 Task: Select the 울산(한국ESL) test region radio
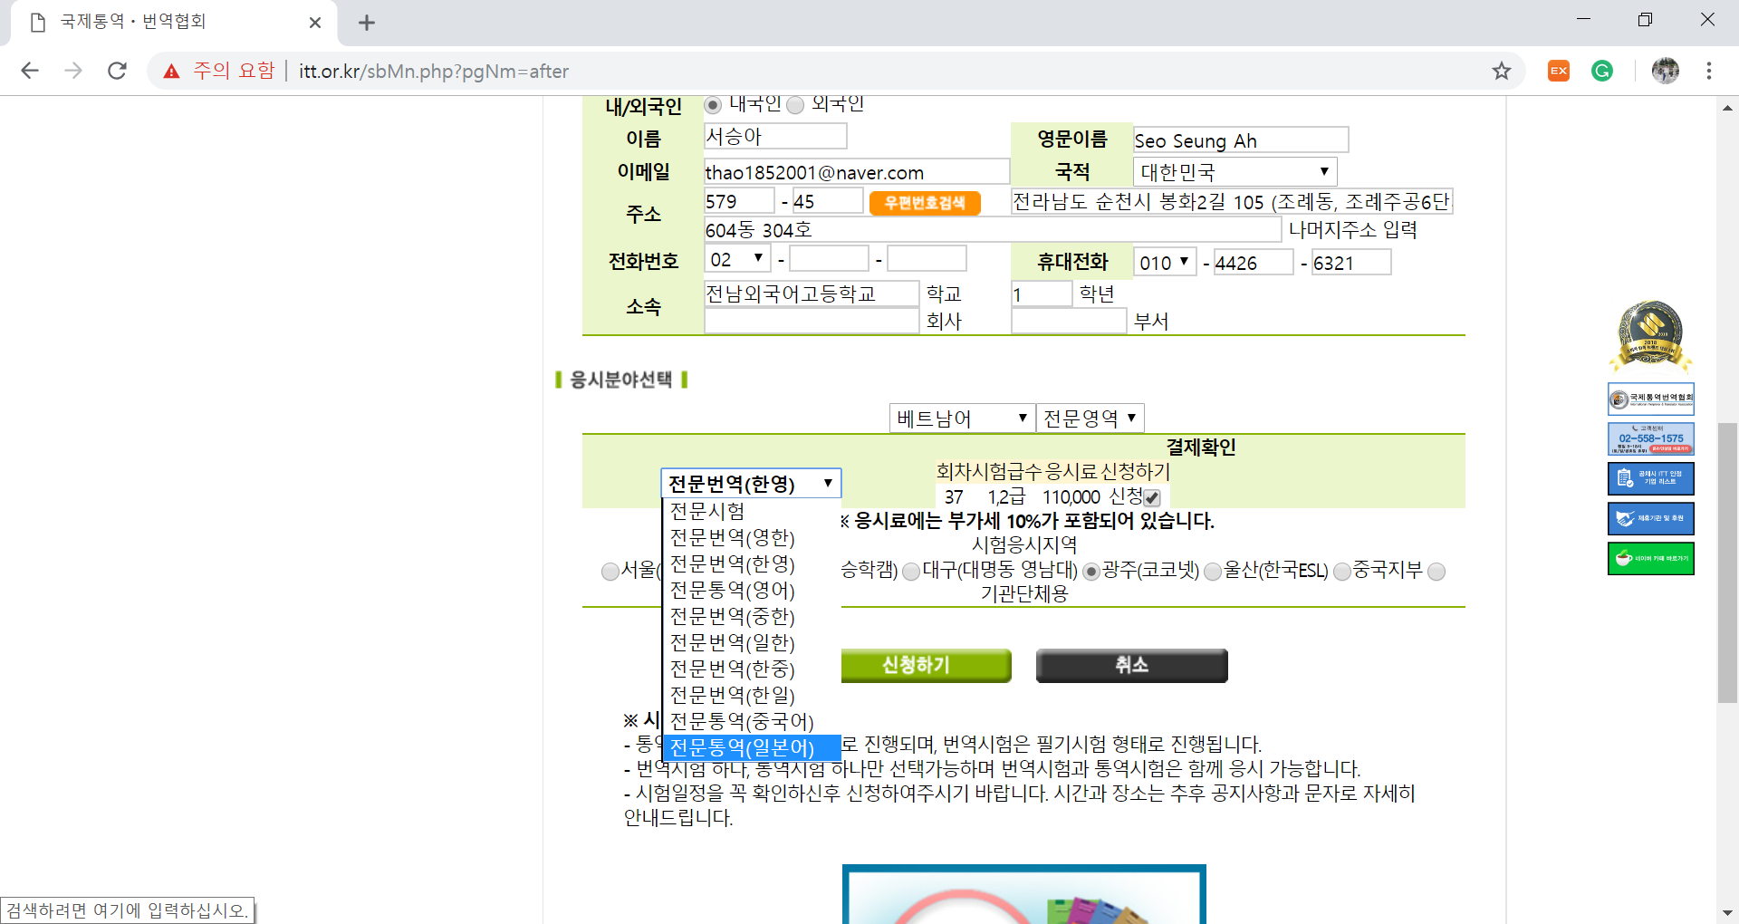click(1213, 572)
